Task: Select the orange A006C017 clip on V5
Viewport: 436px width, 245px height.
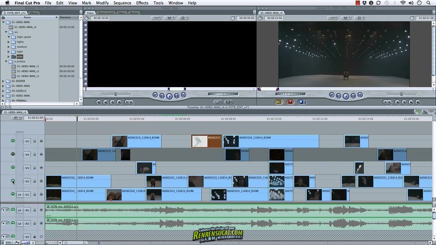Action: click(206, 141)
